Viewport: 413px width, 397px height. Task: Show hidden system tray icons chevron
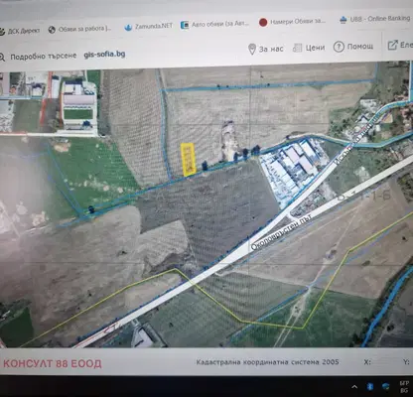click(x=354, y=386)
